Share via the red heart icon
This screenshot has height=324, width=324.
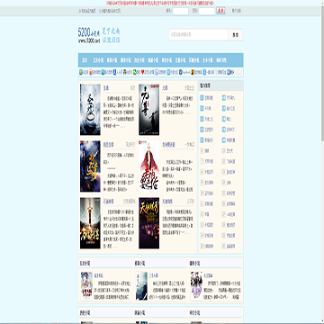click(143, 72)
